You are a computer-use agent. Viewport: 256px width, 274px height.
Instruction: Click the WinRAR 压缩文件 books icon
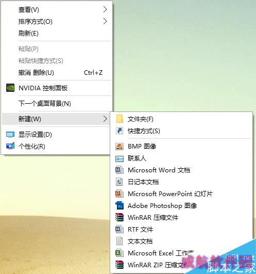click(120, 217)
